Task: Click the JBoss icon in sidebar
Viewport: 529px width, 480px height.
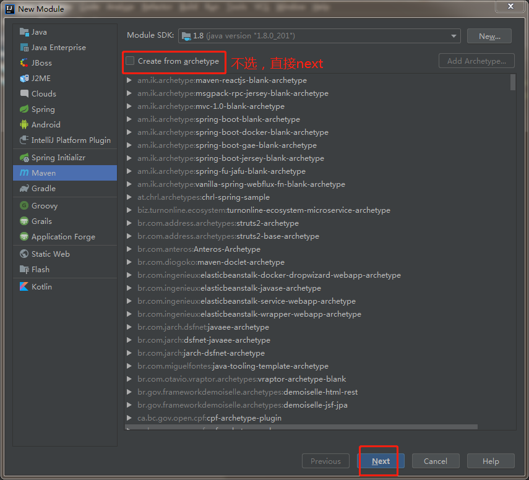Action: pos(24,62)
